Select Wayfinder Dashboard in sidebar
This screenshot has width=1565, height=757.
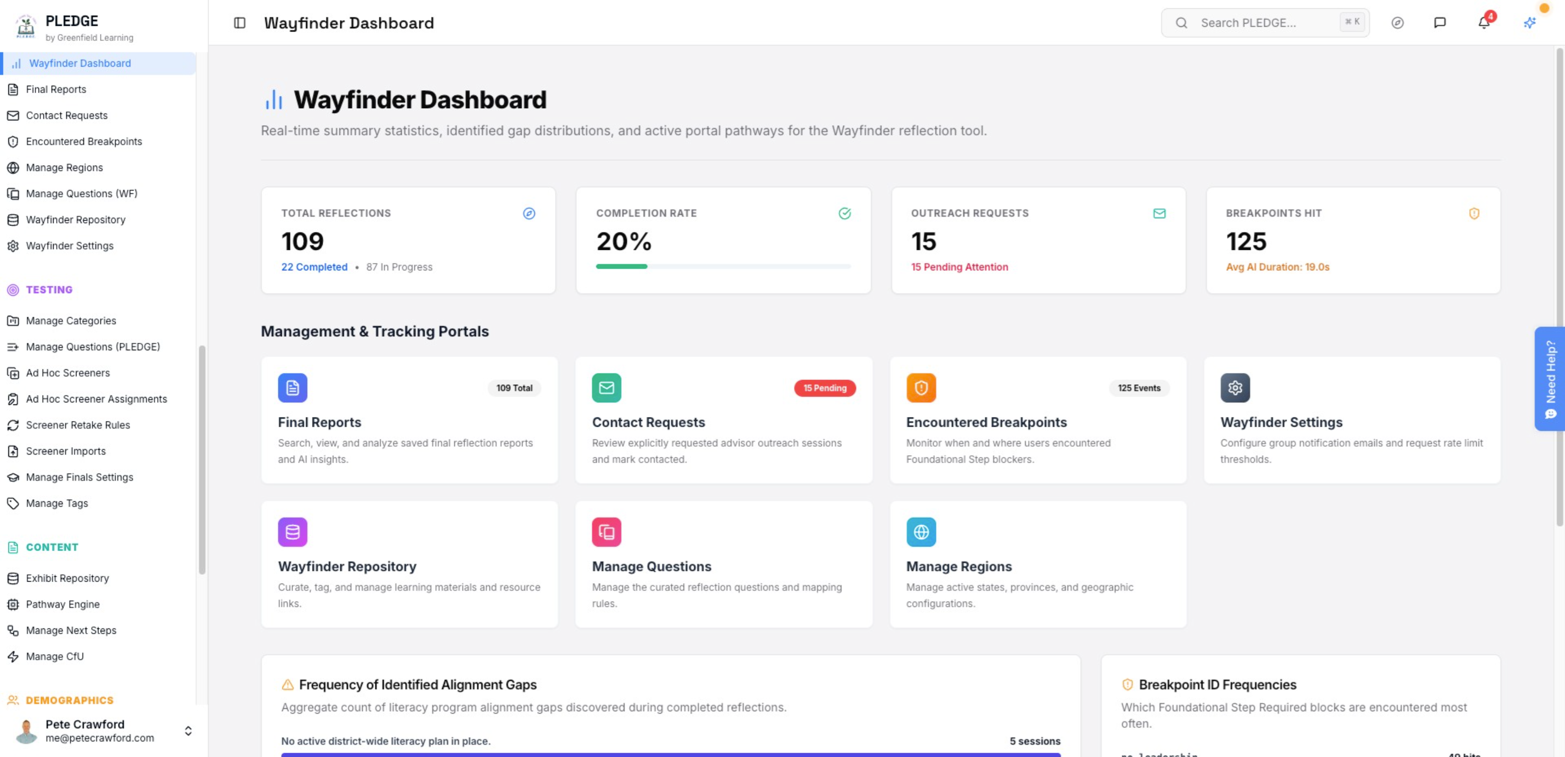99,63
